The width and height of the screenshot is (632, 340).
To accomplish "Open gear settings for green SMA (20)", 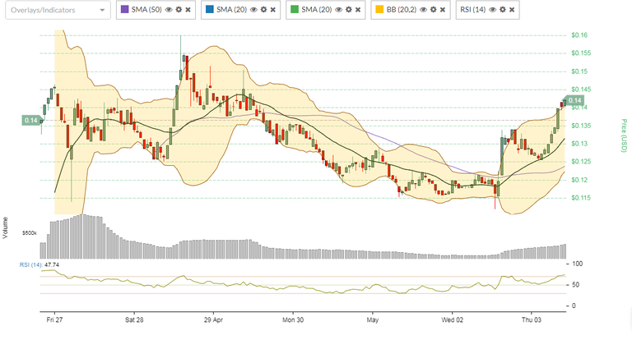I will coord(349,10).
